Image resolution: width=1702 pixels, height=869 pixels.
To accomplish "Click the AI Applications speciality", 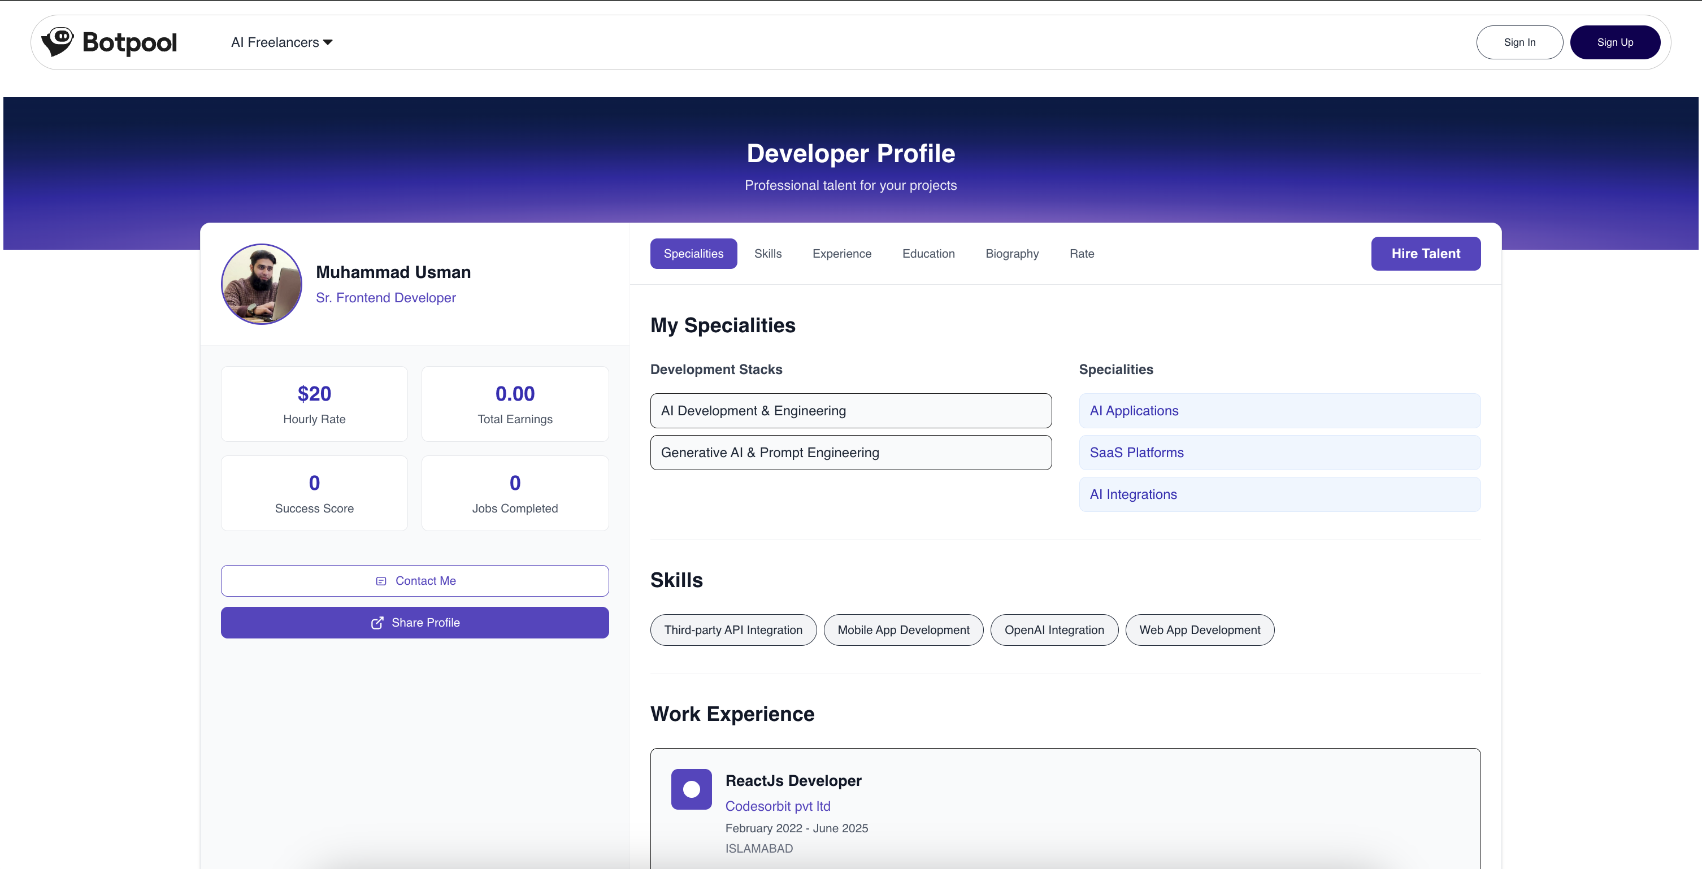I will (x=1279, y=411).
